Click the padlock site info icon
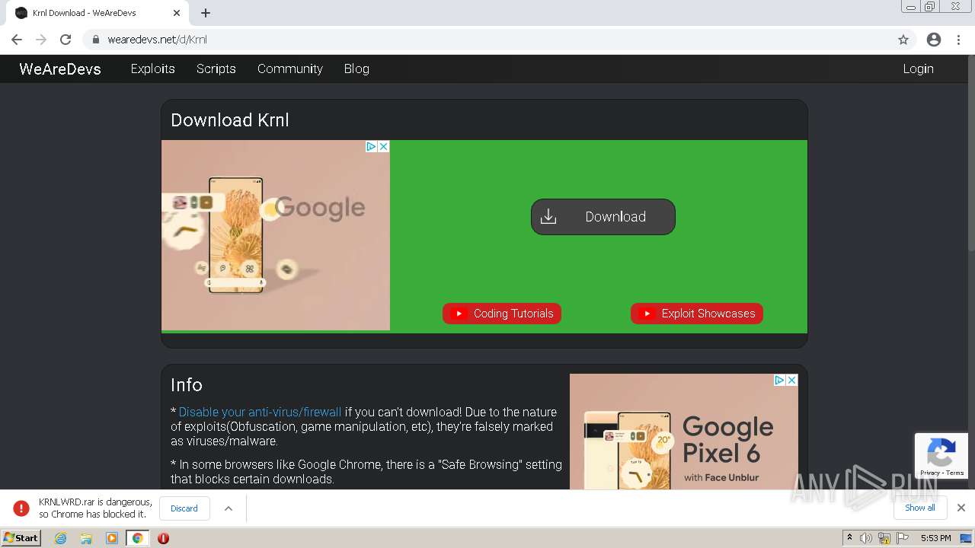Screen dimensions: 975x548 coord(96,40)
